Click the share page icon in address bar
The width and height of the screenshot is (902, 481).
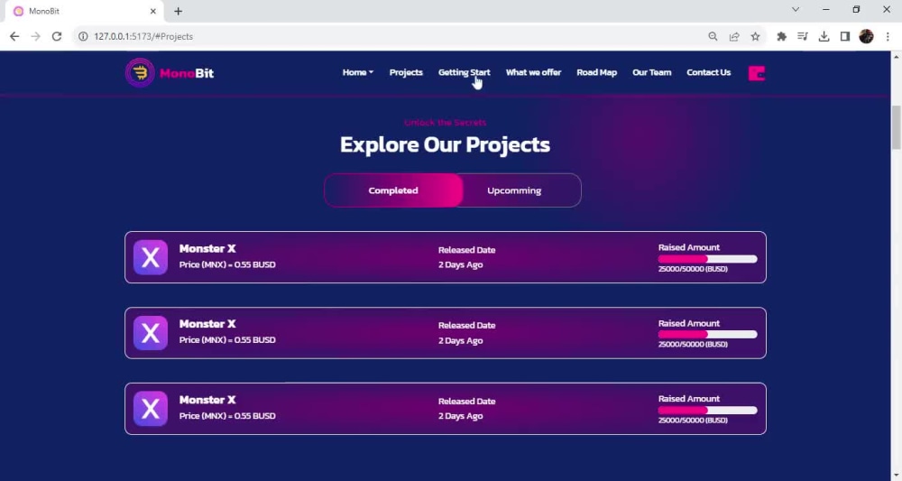pos(734,36)
